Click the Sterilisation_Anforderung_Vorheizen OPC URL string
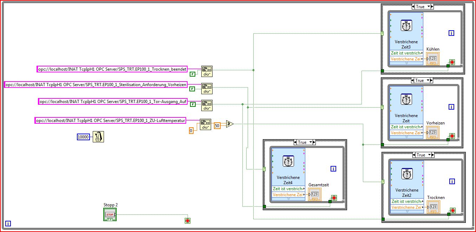476x232 pixels. point(96,85)
